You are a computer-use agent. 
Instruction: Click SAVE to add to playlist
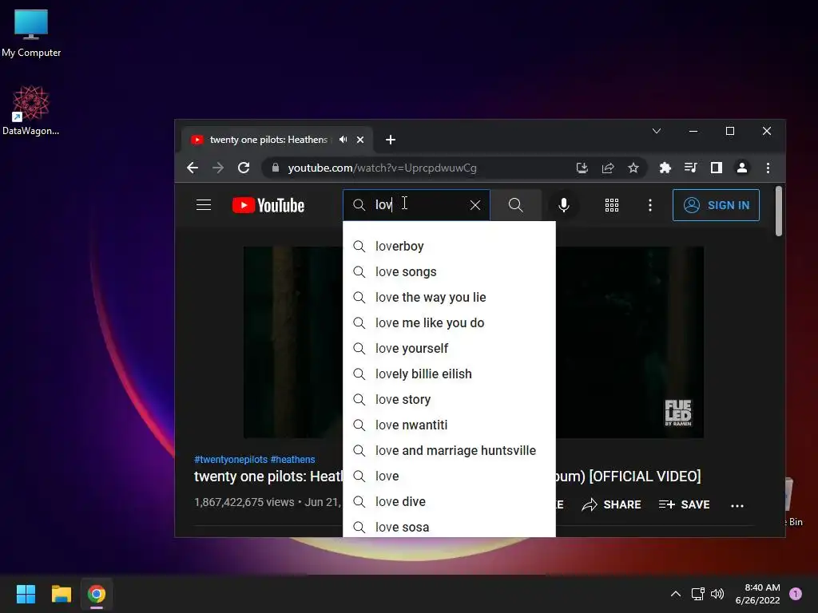click(684, 504)
